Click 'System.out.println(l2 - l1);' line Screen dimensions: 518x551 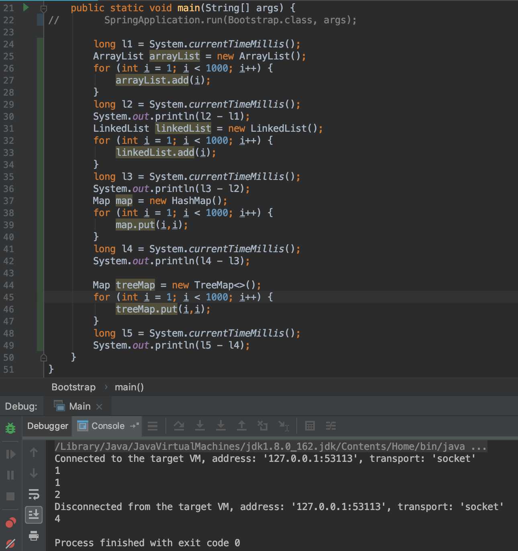click(171, 116)
